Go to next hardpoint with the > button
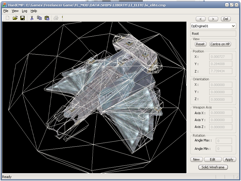Screen dimensions: 241x181 click(213, 19)
